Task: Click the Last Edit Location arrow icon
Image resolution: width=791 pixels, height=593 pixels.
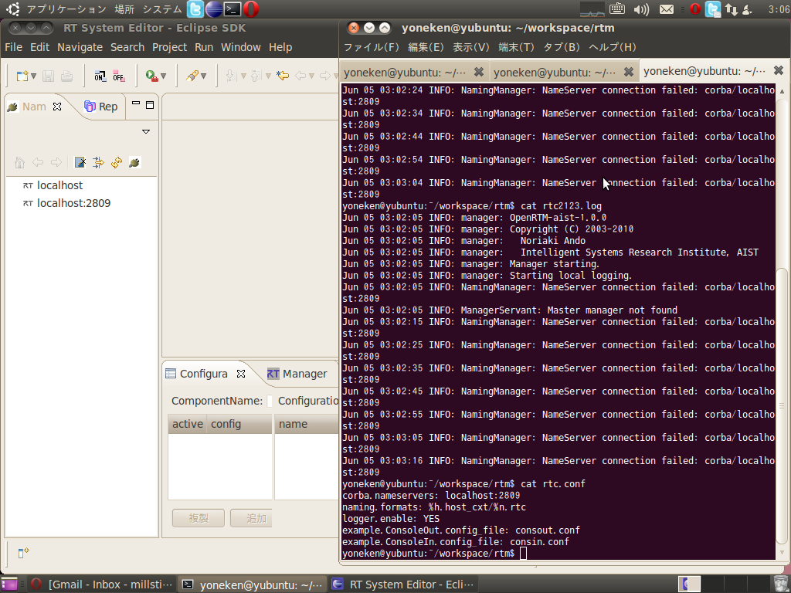Action: coord(283,76)
